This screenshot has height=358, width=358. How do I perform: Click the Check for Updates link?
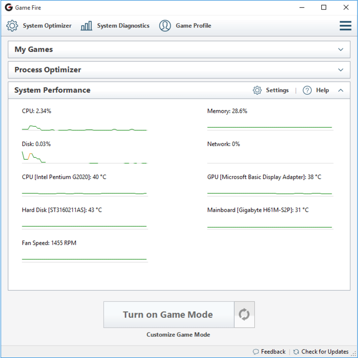click(325, 352)
